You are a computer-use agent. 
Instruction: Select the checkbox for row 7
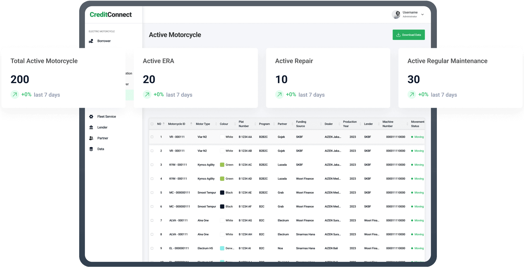[x=152, y=221]
